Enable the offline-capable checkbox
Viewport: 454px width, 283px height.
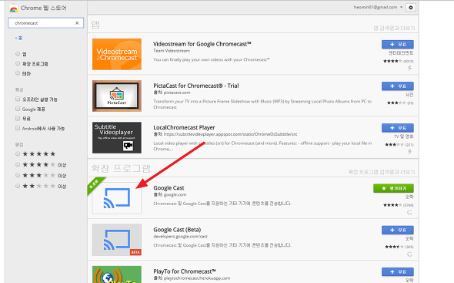tap(18, 99)
